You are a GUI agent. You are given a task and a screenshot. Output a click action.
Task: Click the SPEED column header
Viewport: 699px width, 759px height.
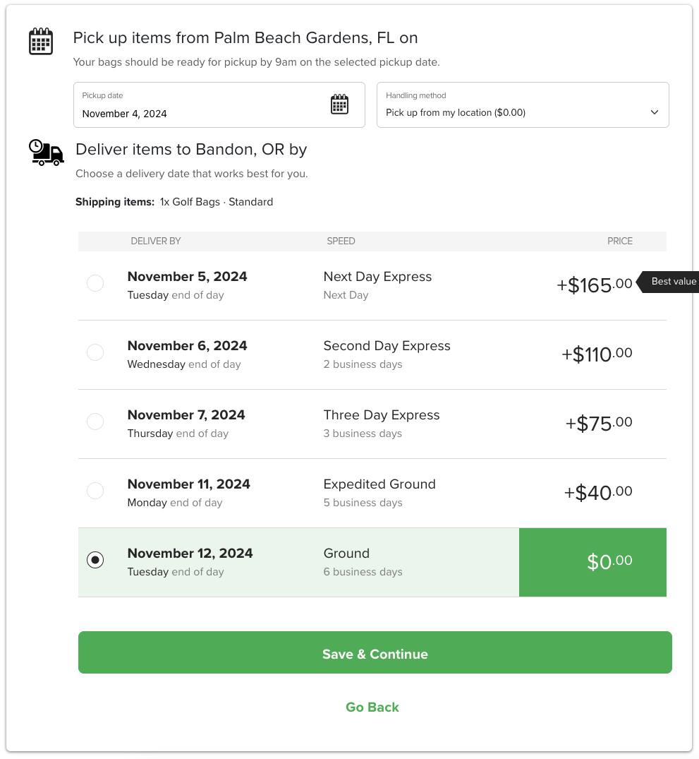point(341,241)
